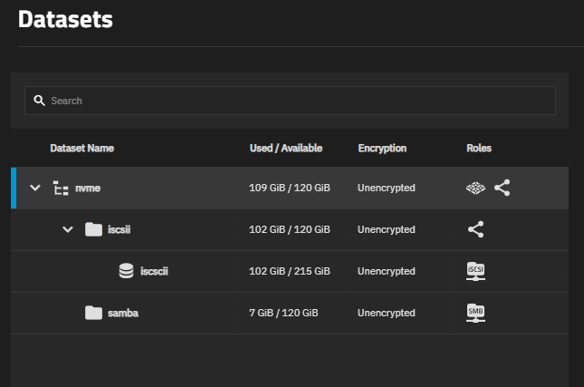Click the iscsii folder icon
The width and height of the screenshot is (584, 387).
pos(93,229)
